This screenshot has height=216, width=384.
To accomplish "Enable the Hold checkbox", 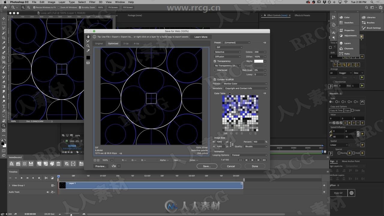I will coord(354,153).
